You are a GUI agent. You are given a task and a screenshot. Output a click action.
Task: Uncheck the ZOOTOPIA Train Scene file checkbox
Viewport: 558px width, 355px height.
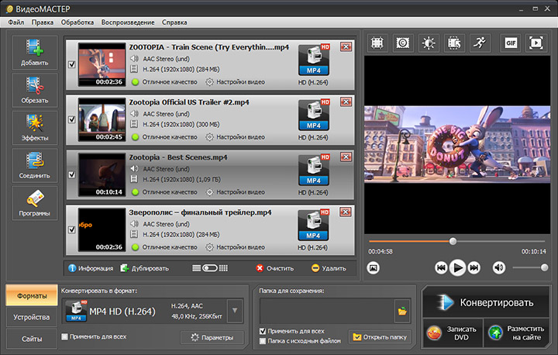point(72,64)
